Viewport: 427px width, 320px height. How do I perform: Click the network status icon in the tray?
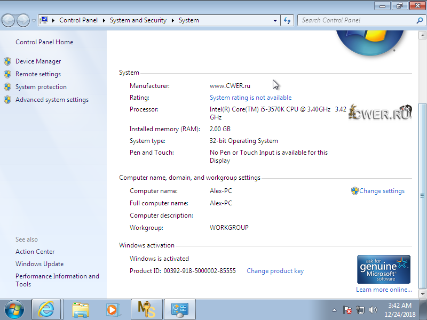pos(360,309)
